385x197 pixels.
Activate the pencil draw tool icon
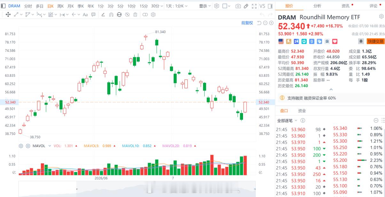point(246,6)
